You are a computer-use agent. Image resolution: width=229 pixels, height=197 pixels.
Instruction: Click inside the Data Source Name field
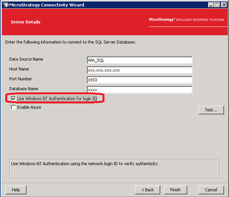click(140, 60)
